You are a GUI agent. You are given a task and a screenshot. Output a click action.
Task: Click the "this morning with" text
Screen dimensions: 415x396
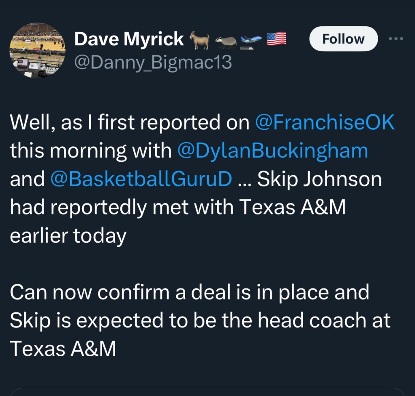tap(91, 151)
